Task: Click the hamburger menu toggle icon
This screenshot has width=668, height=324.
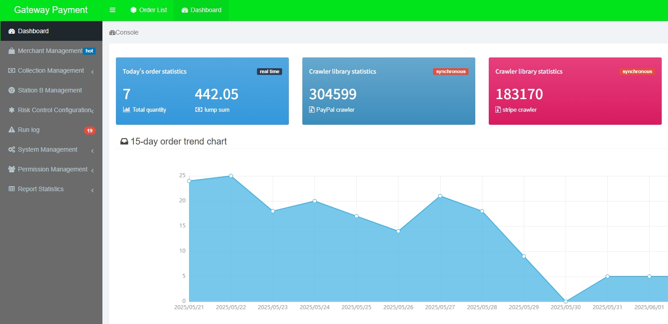Action: (113, 10)
